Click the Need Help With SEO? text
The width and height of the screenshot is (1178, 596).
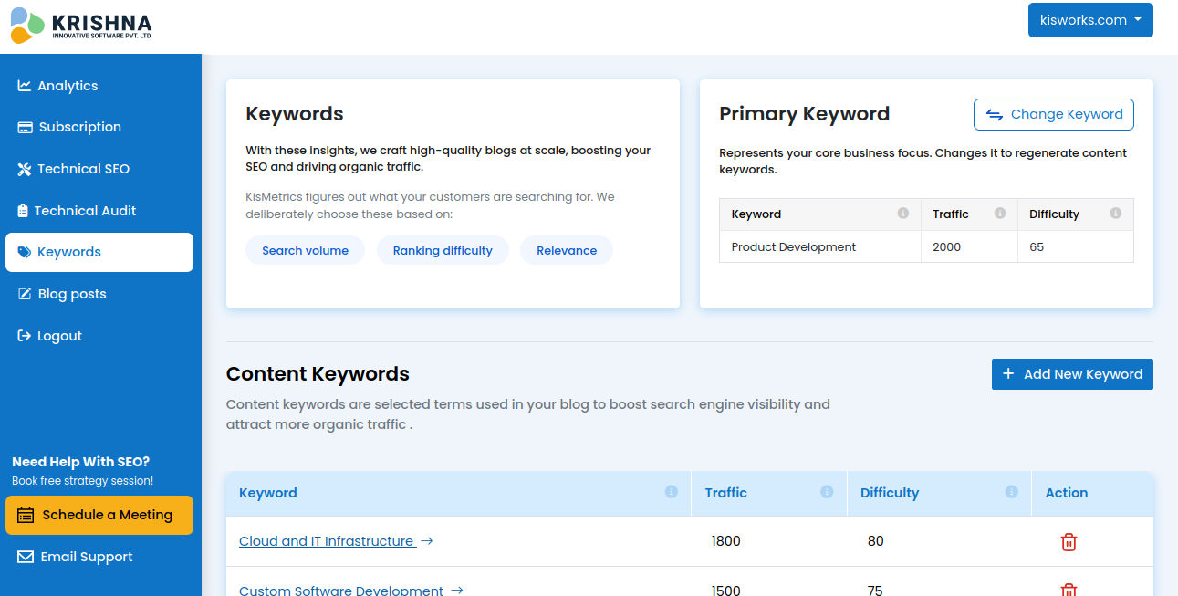pyautogui.click(x=80, y=462)
